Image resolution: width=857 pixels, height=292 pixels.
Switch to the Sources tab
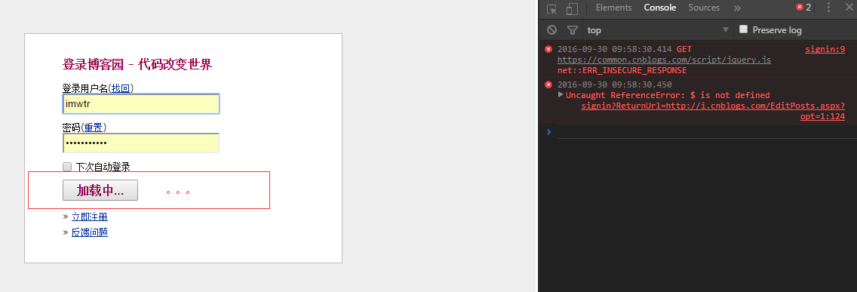pyautogui.click(x=704, y=8)
